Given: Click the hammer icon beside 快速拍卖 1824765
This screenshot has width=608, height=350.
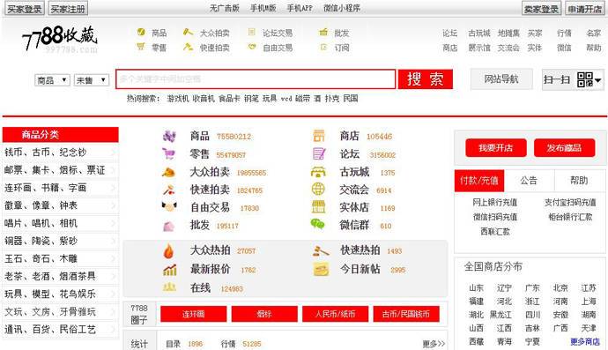Looking at the screenshot, I should coord(168,190).
